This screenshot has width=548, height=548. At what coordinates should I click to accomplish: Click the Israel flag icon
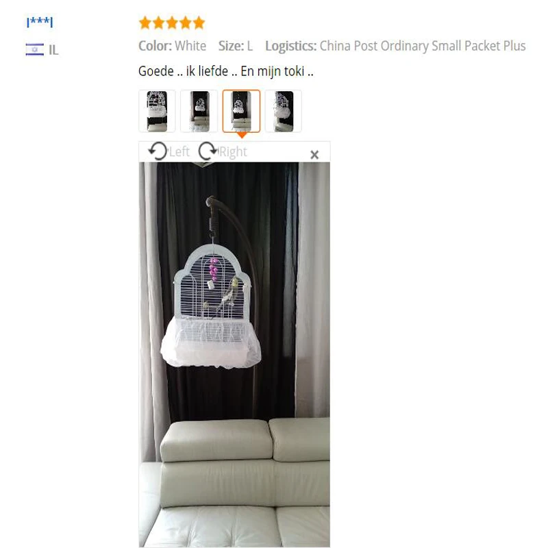click(35, 49)
